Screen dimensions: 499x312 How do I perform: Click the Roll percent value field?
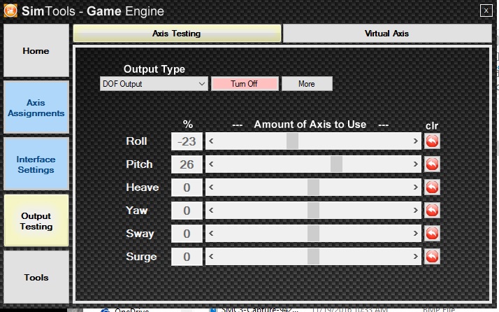click(x=187, y=141)
